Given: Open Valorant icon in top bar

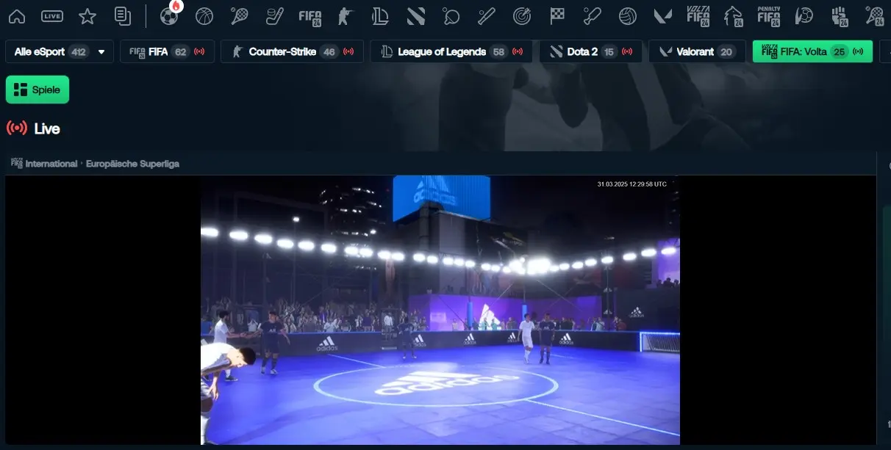Looking at the screenshot, I should coord(663,15).
